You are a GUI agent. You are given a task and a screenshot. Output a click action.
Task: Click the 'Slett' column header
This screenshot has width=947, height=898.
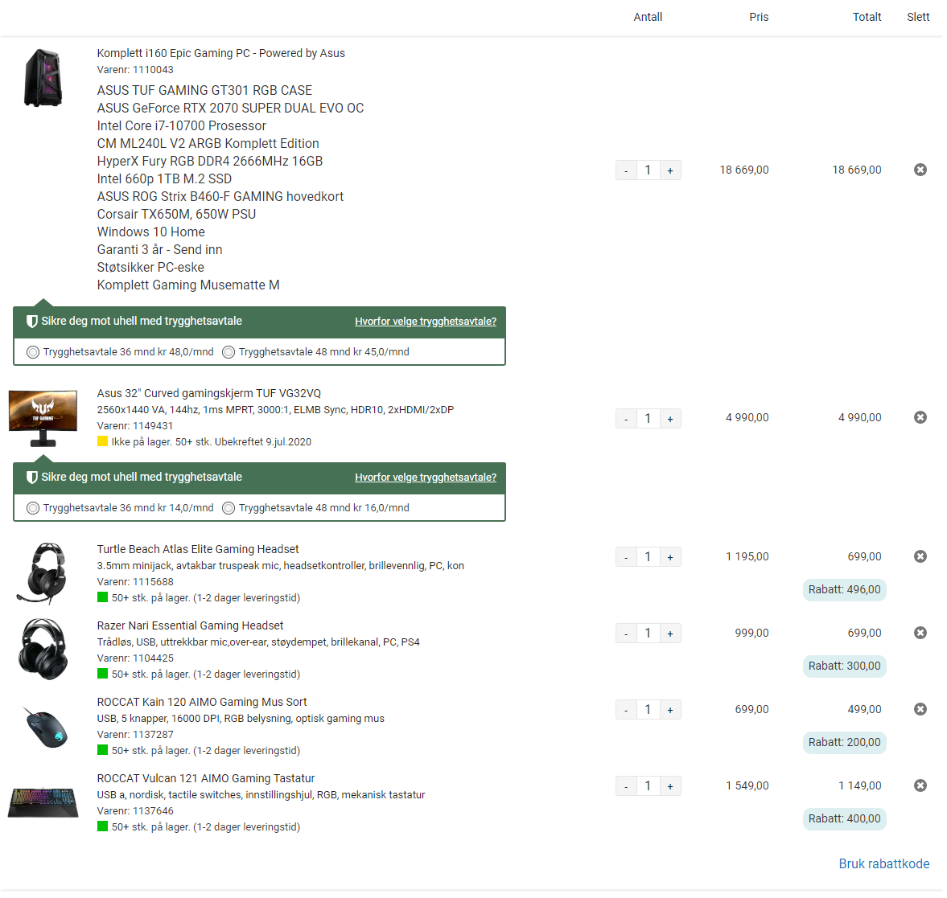[918, 17]
